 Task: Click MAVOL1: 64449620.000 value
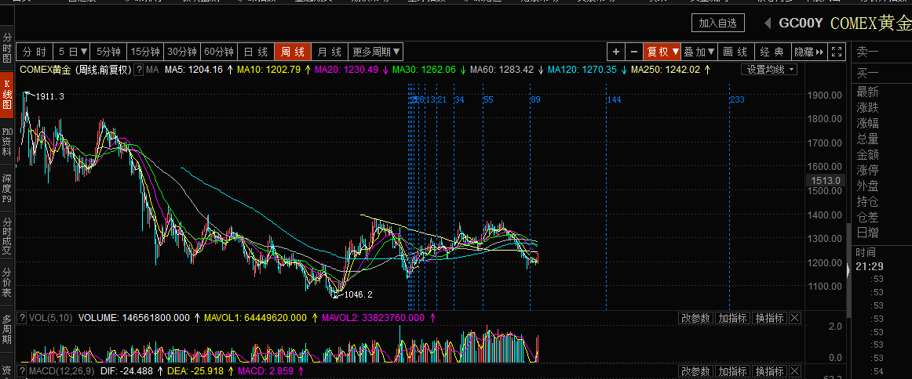point(255,317)
